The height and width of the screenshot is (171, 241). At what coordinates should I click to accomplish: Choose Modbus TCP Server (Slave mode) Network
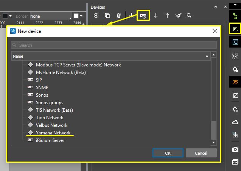tap(78, 65)
